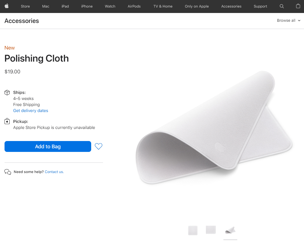Go to AirPods in the navigation bar
This screenshot has width=304, height=244.
134,6
